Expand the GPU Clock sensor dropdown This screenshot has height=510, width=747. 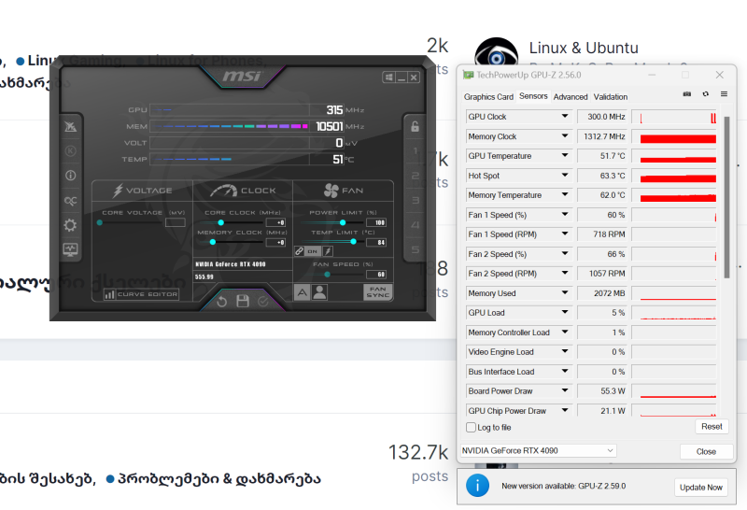pos(565,117)
